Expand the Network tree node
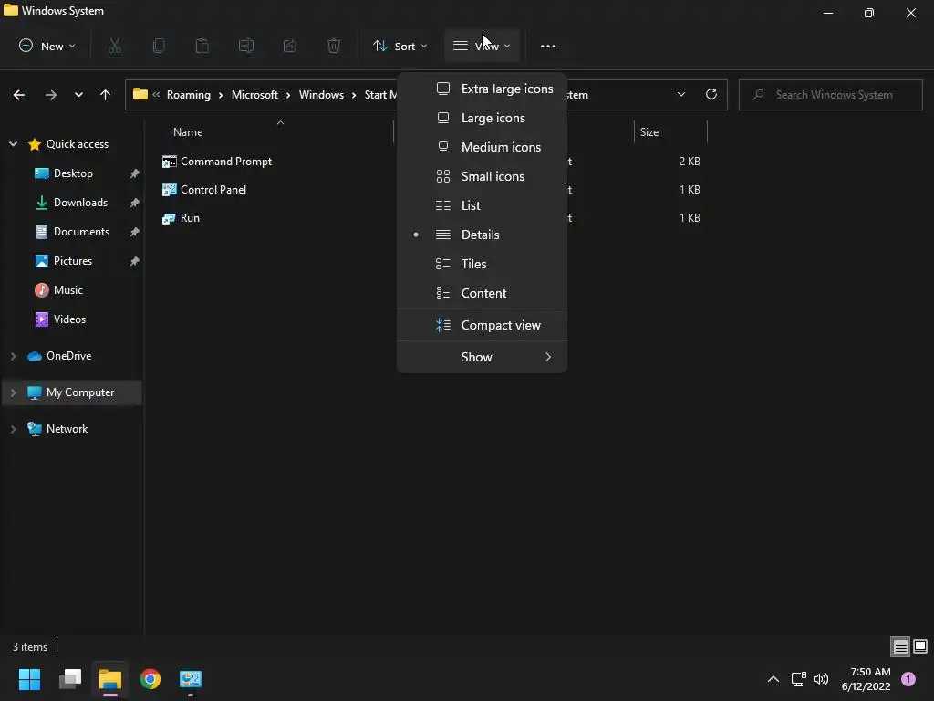The image size is (934, 701). [x=13, y=429]
